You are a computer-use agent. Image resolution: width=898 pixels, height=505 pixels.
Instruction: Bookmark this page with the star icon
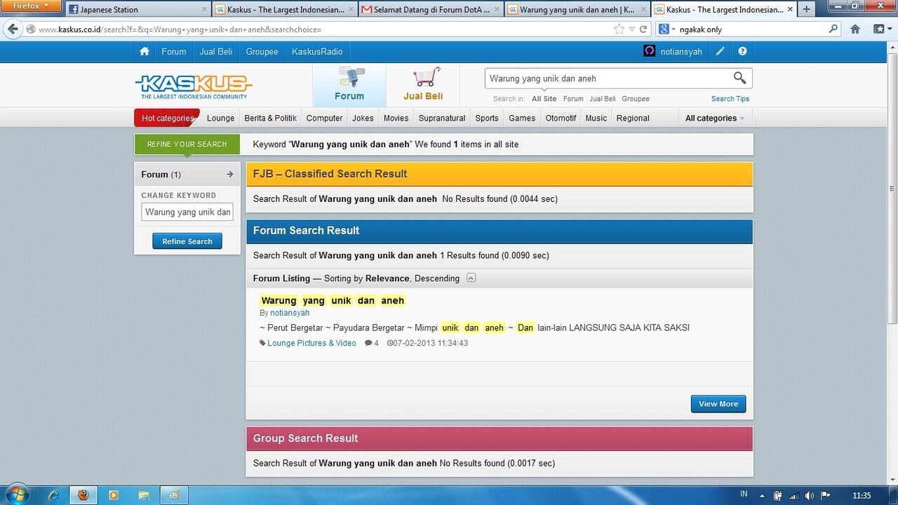[619, 29]
